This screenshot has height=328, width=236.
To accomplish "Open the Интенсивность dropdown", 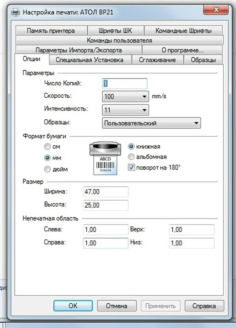I will (125, 110).
